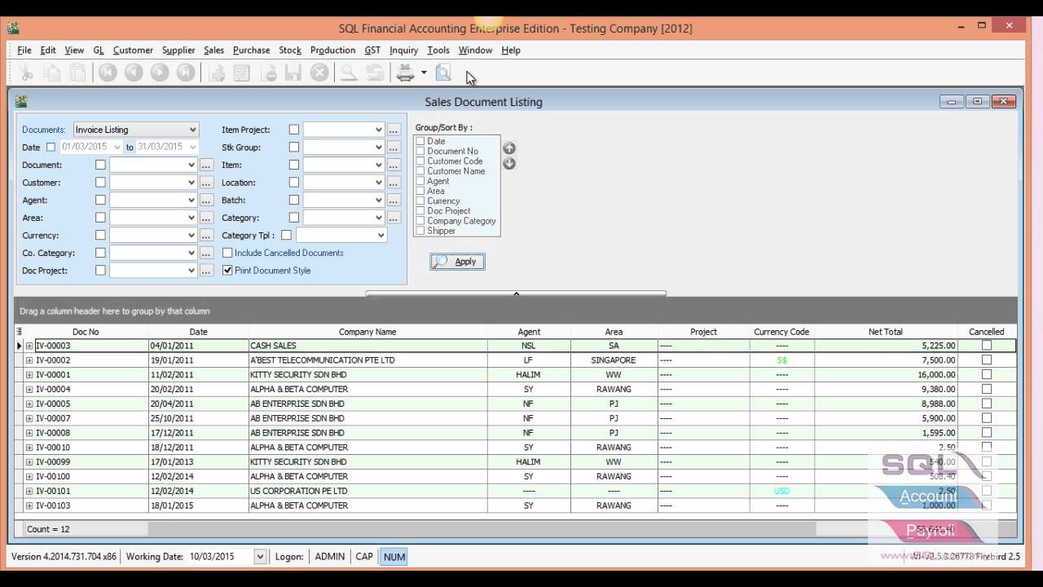Open the GL menu

99,50
